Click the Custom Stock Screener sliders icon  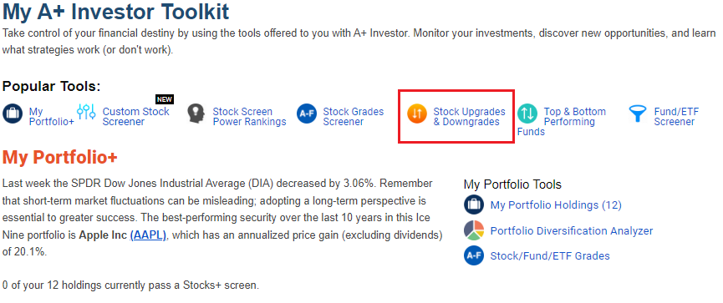tap(86, 112)
